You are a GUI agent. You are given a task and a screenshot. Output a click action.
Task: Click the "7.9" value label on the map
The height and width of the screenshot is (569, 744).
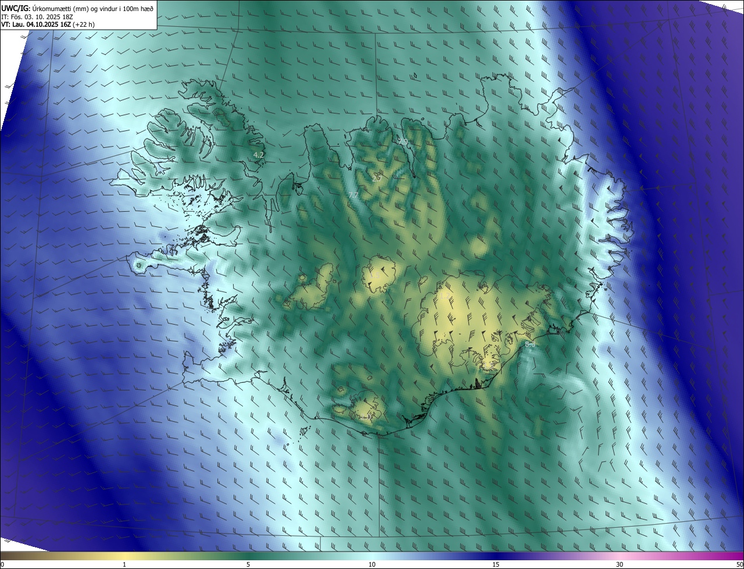403,141
